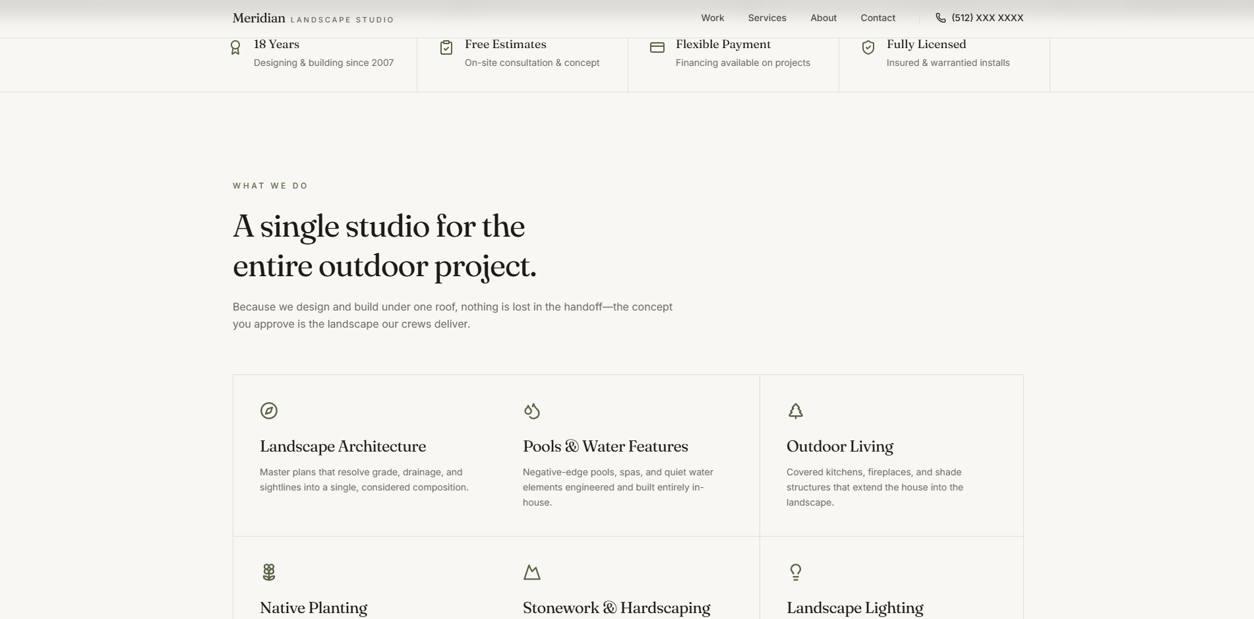Click the award ribbon icon beside 18 Years

click(235, 47)
